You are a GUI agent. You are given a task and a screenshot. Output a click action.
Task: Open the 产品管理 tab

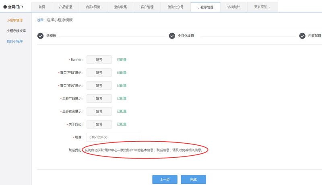point(65,7)
